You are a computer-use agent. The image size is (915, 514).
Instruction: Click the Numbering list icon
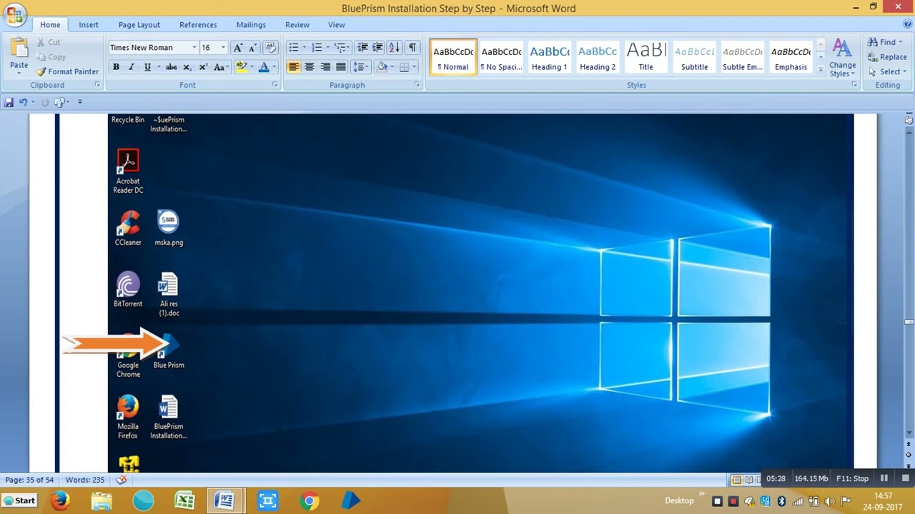click(317, 47)
